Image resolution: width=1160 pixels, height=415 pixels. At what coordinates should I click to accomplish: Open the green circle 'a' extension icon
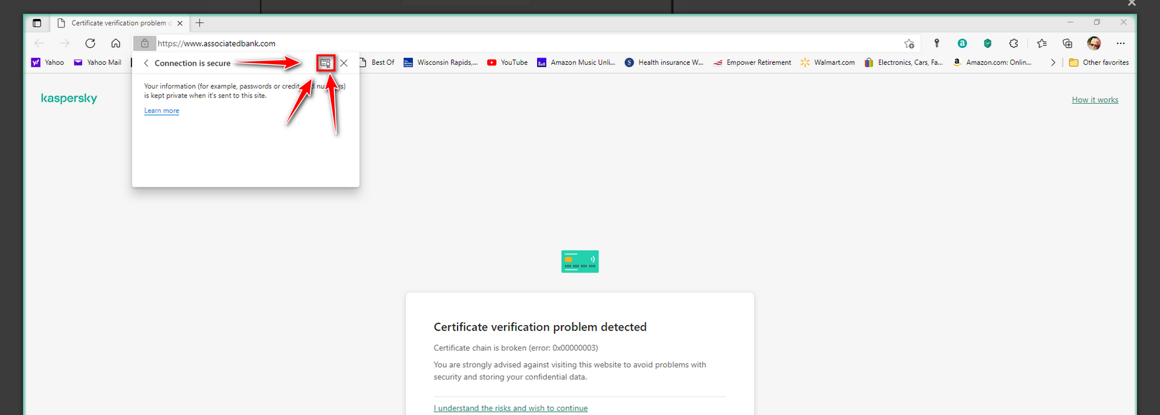click(962, 43)
